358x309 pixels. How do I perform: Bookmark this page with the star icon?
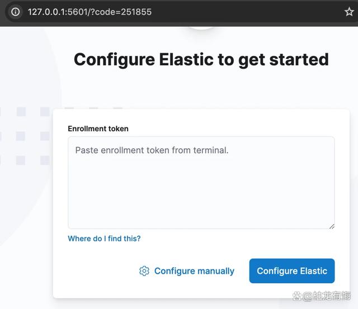(x=349, y=12)
